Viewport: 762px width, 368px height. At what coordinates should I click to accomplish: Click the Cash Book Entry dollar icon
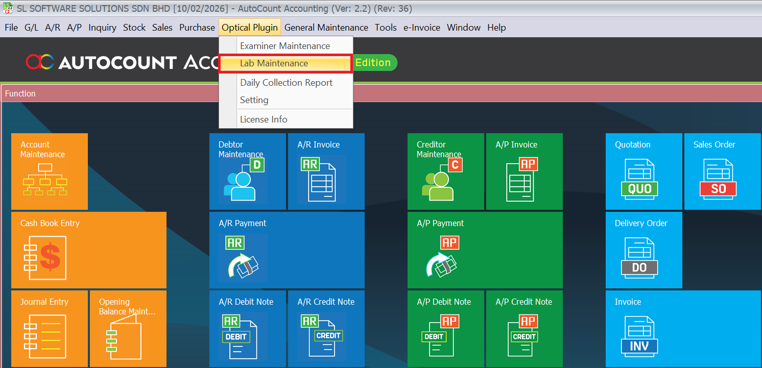point(45,258)
